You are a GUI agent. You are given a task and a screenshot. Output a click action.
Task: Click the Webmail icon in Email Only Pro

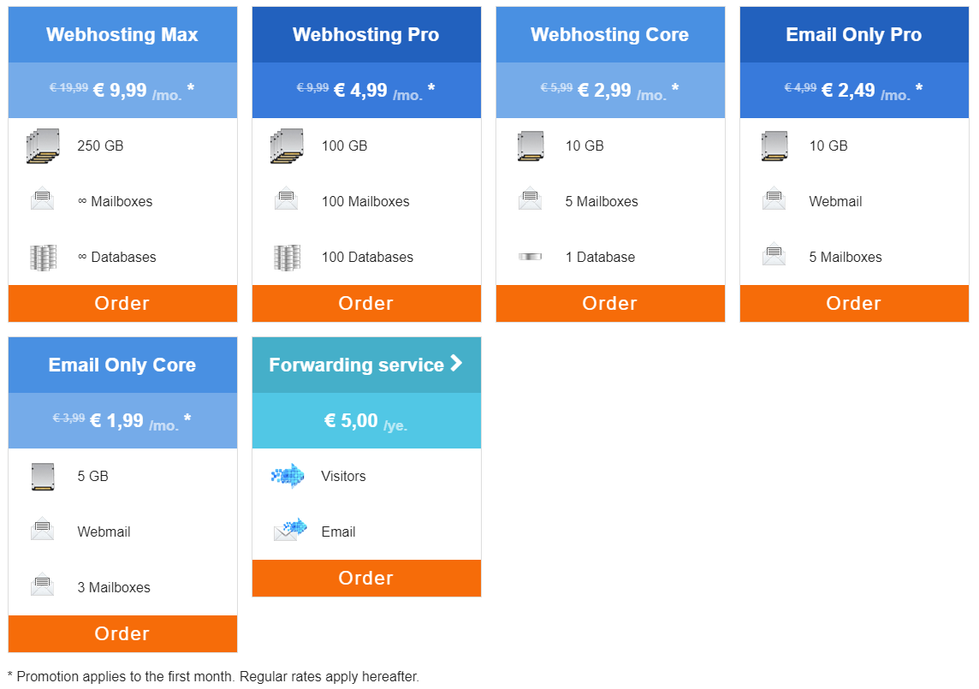click(x=774, y=201)
